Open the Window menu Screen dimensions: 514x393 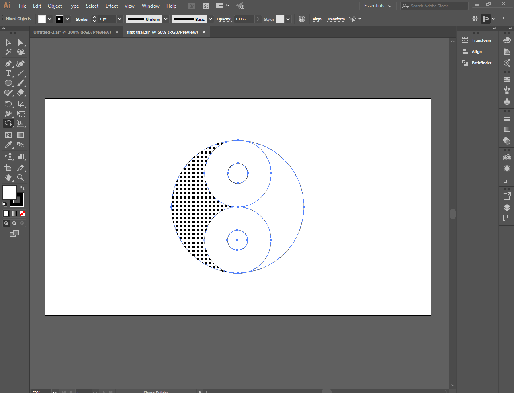tap(151, 6)
